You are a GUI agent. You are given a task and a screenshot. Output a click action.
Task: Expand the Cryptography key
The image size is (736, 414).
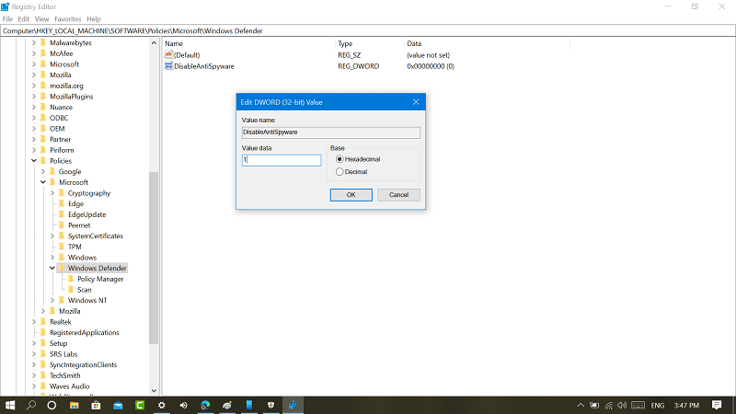[x=52, y=193]
